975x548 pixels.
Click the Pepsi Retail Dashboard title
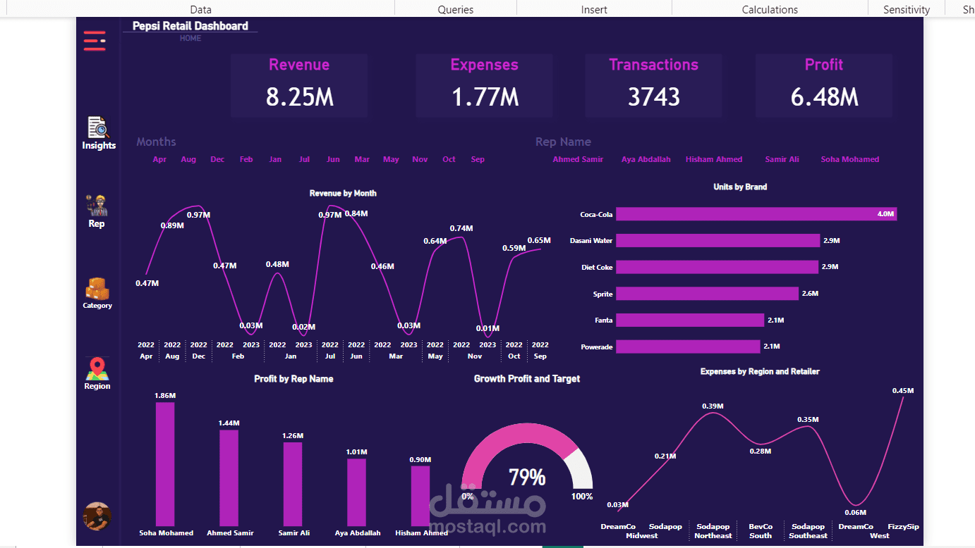(x=190, y=26)
